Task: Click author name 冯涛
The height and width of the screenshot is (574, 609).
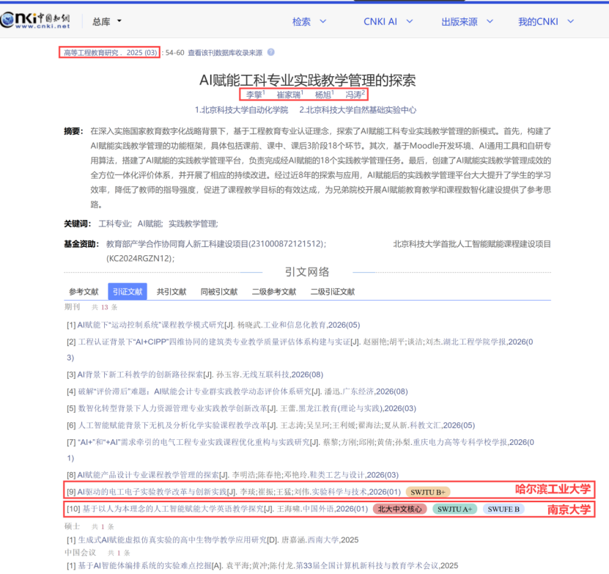Action: [355, 95]
